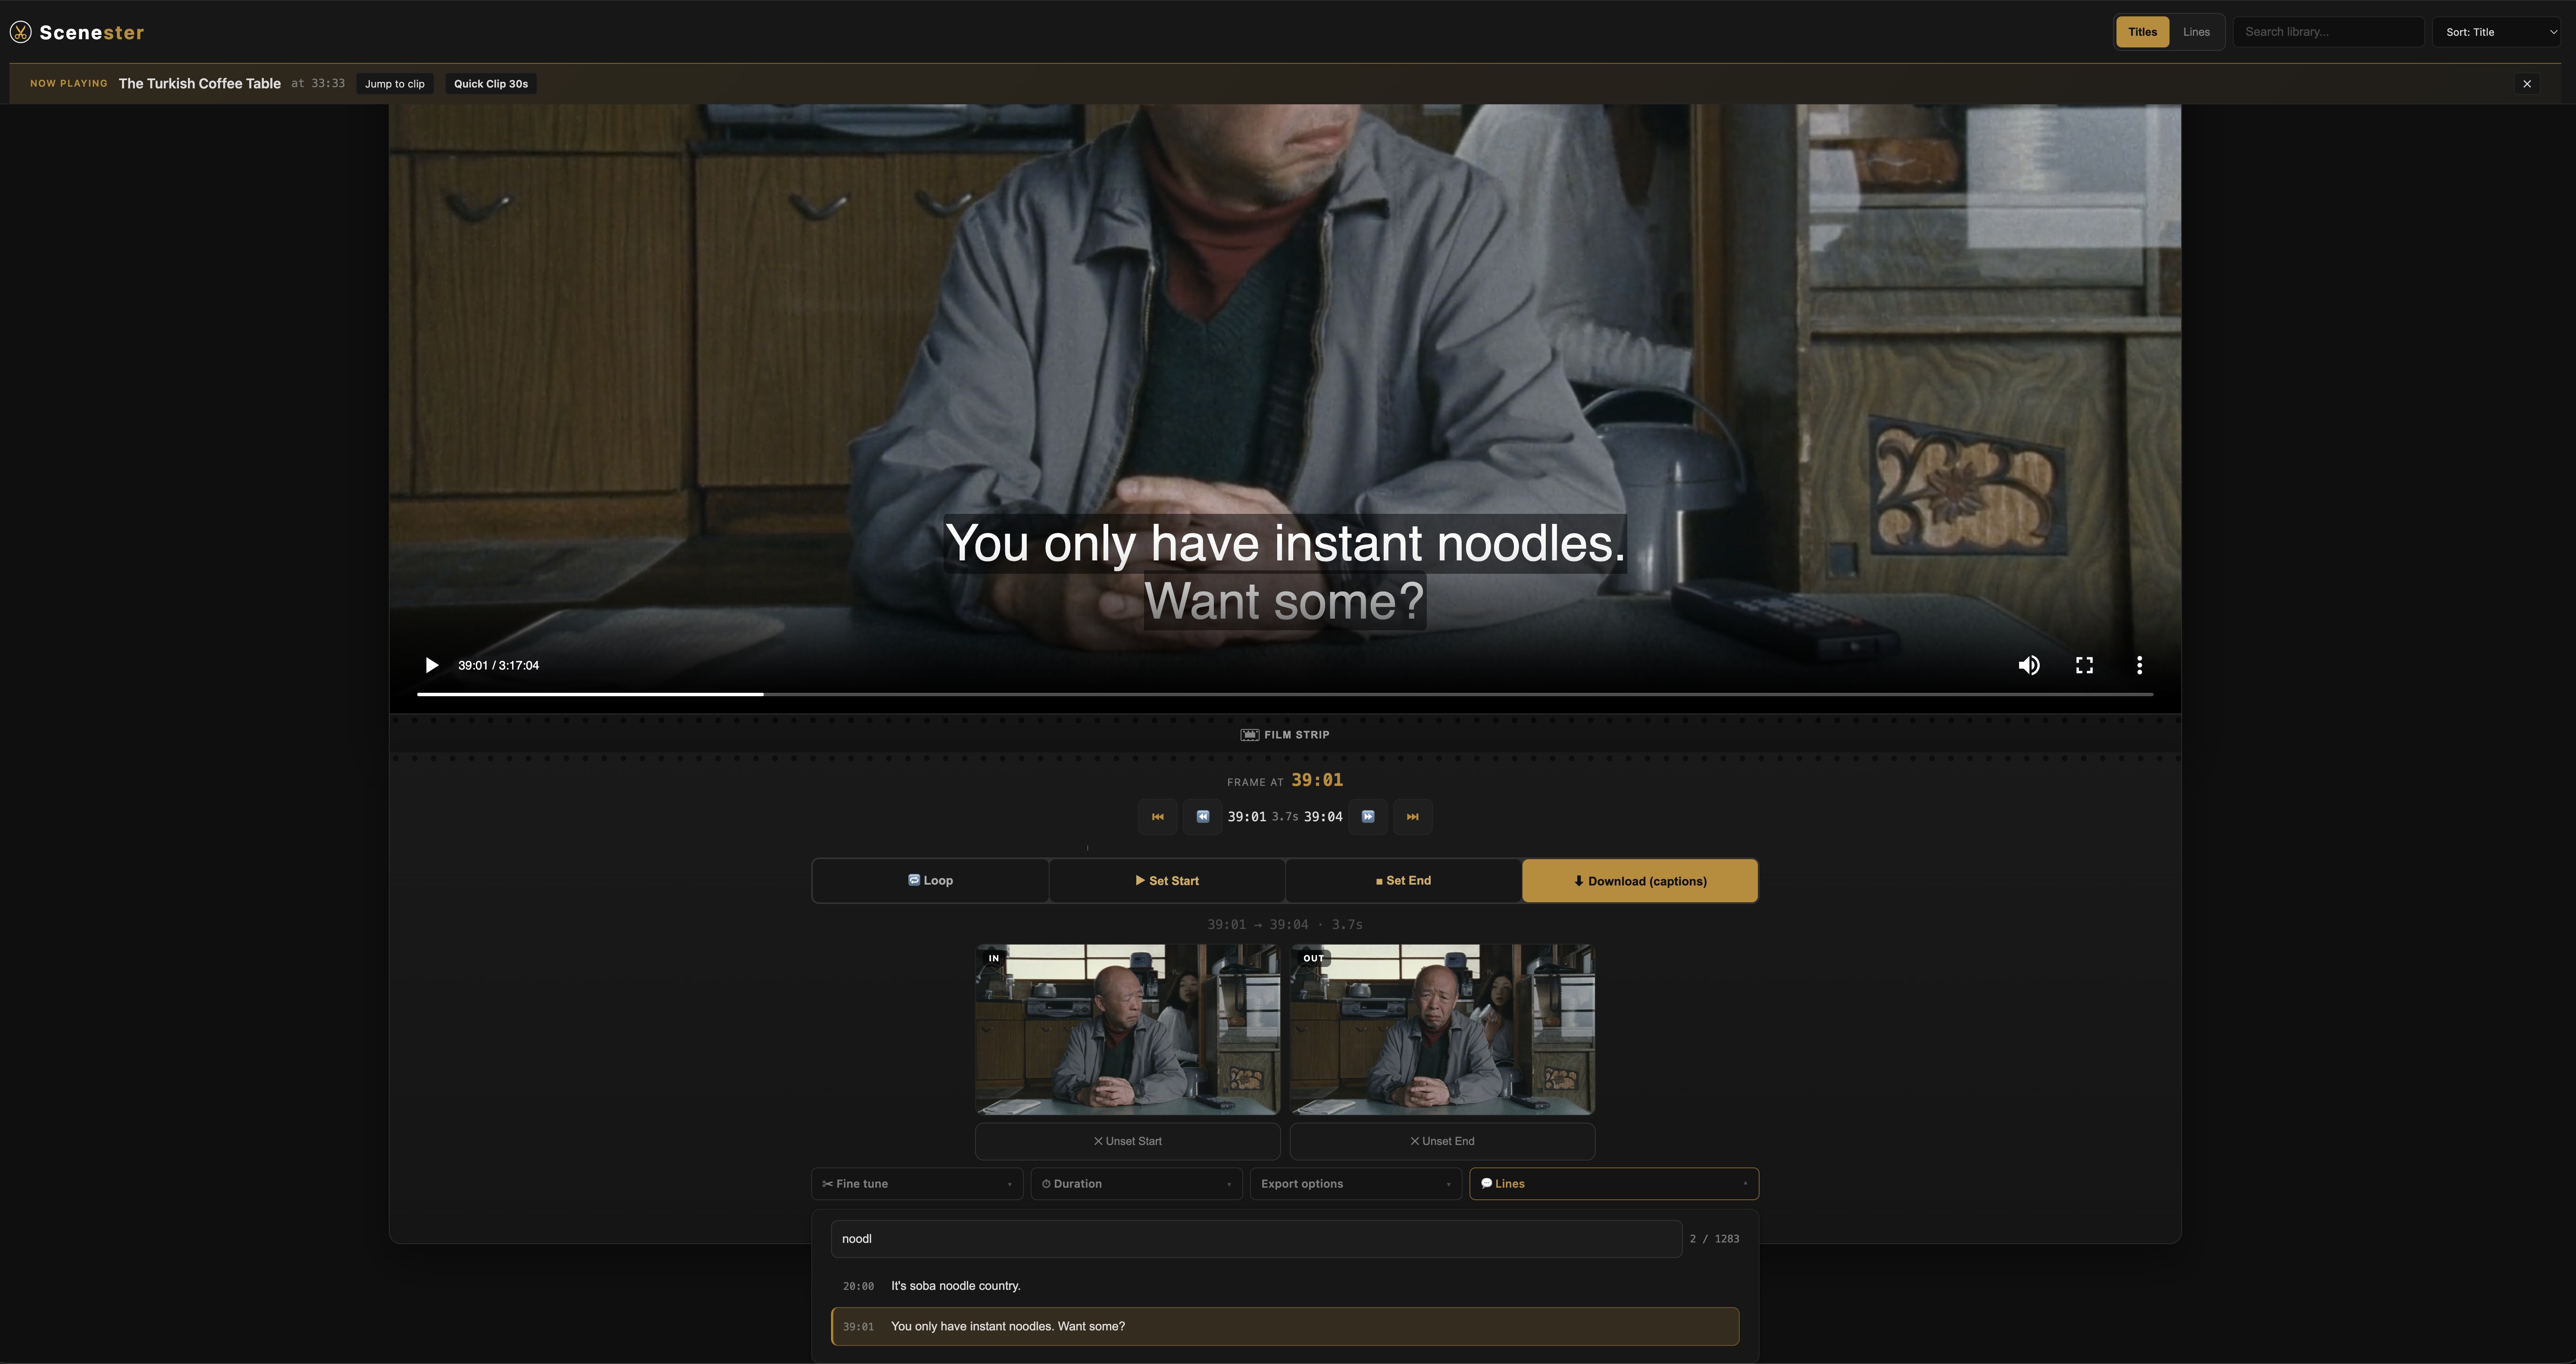Skip to the last frame in the film strip
2576x1364 pixels.
(1413, 817)
